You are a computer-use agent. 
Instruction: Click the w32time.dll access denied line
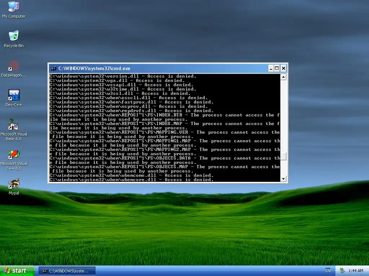[x=123, y=89]
